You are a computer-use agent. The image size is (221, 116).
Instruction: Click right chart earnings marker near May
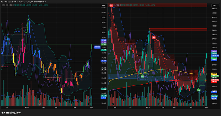[204, 104]
